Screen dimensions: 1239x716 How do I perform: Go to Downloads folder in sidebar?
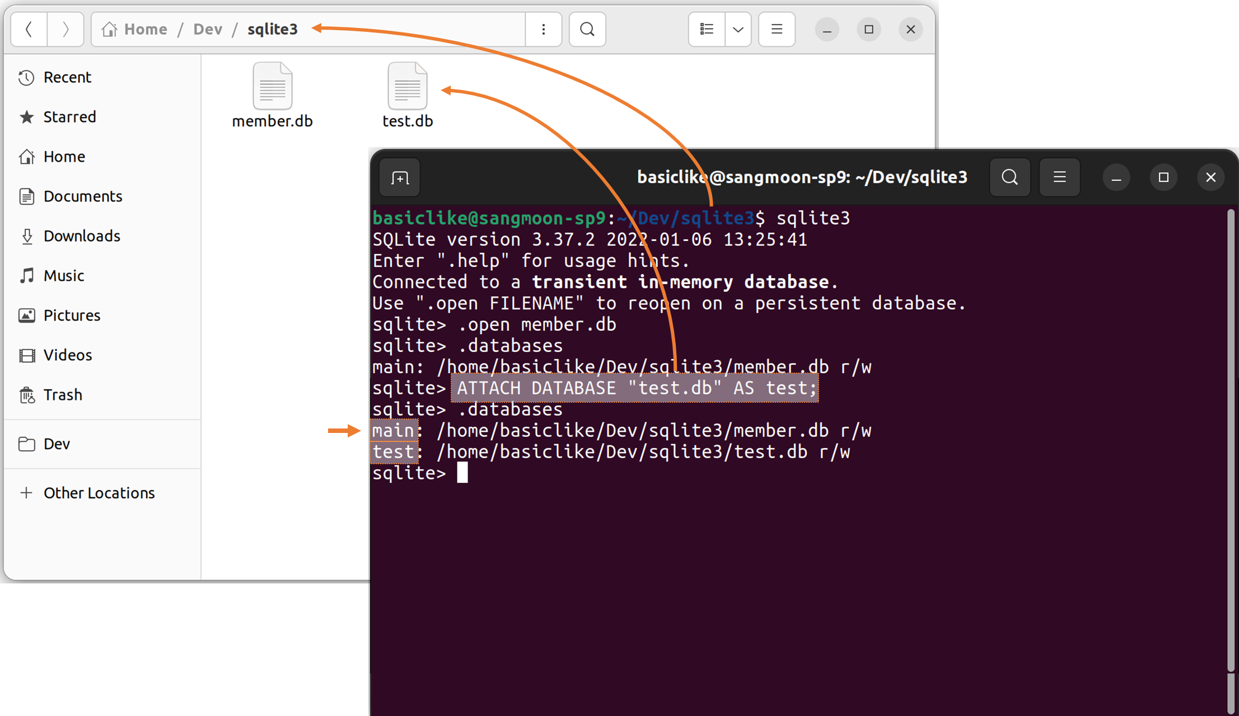82,236
